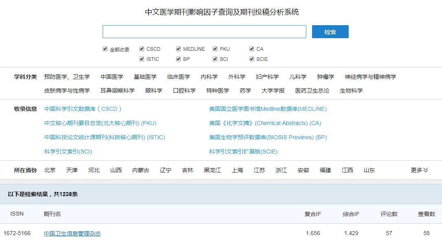Select the 生物科学 category
The height and width of the screenshot is (242, 442).
tap(351, 91)
